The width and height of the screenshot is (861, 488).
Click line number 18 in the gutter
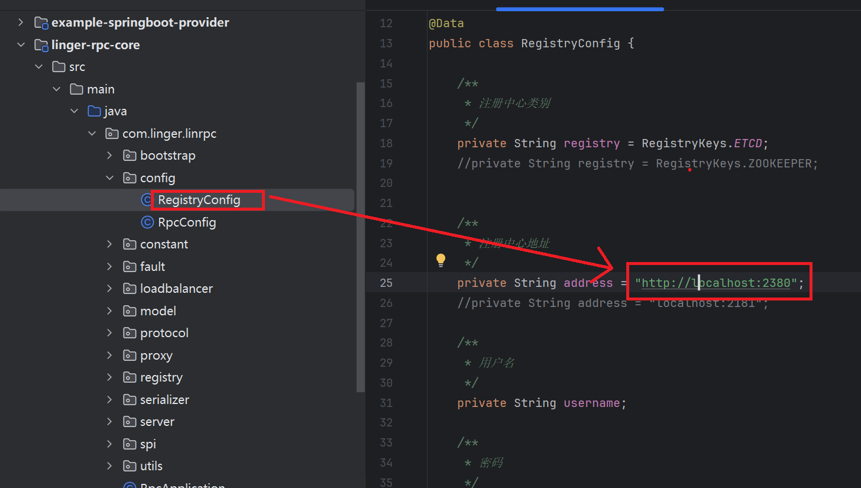pos(386,143)
